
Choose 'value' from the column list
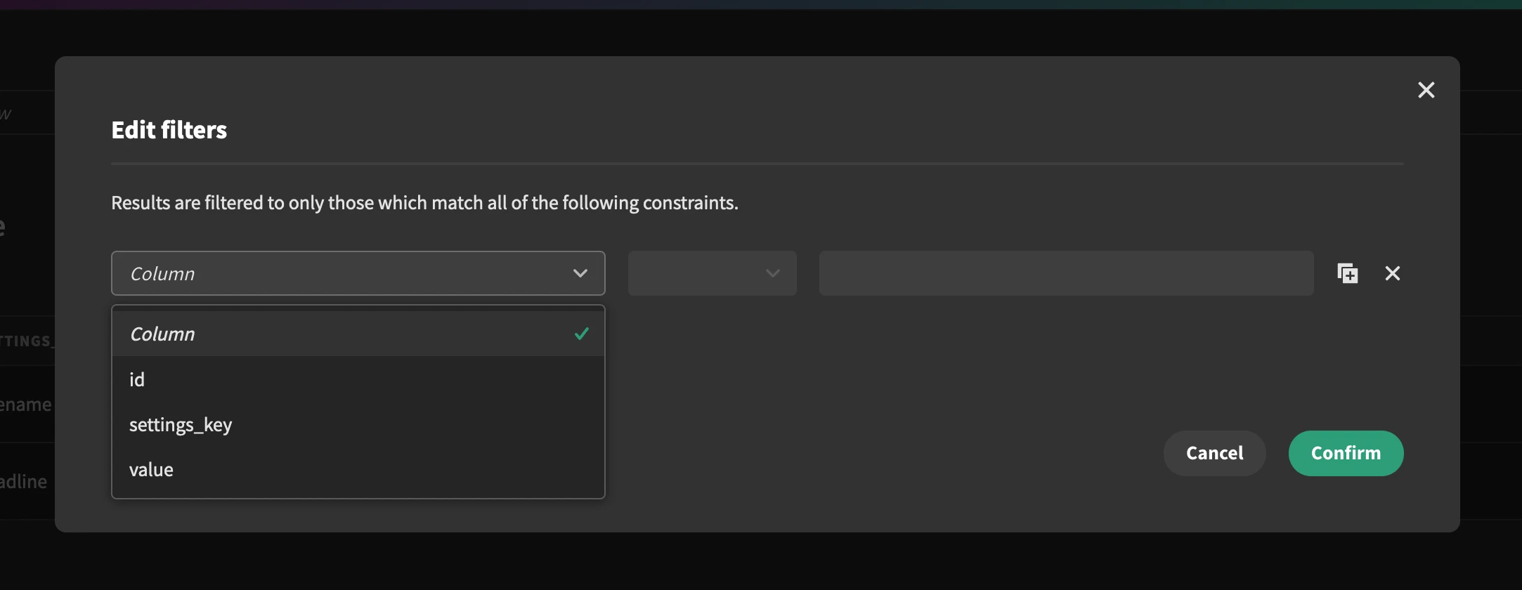358,469
